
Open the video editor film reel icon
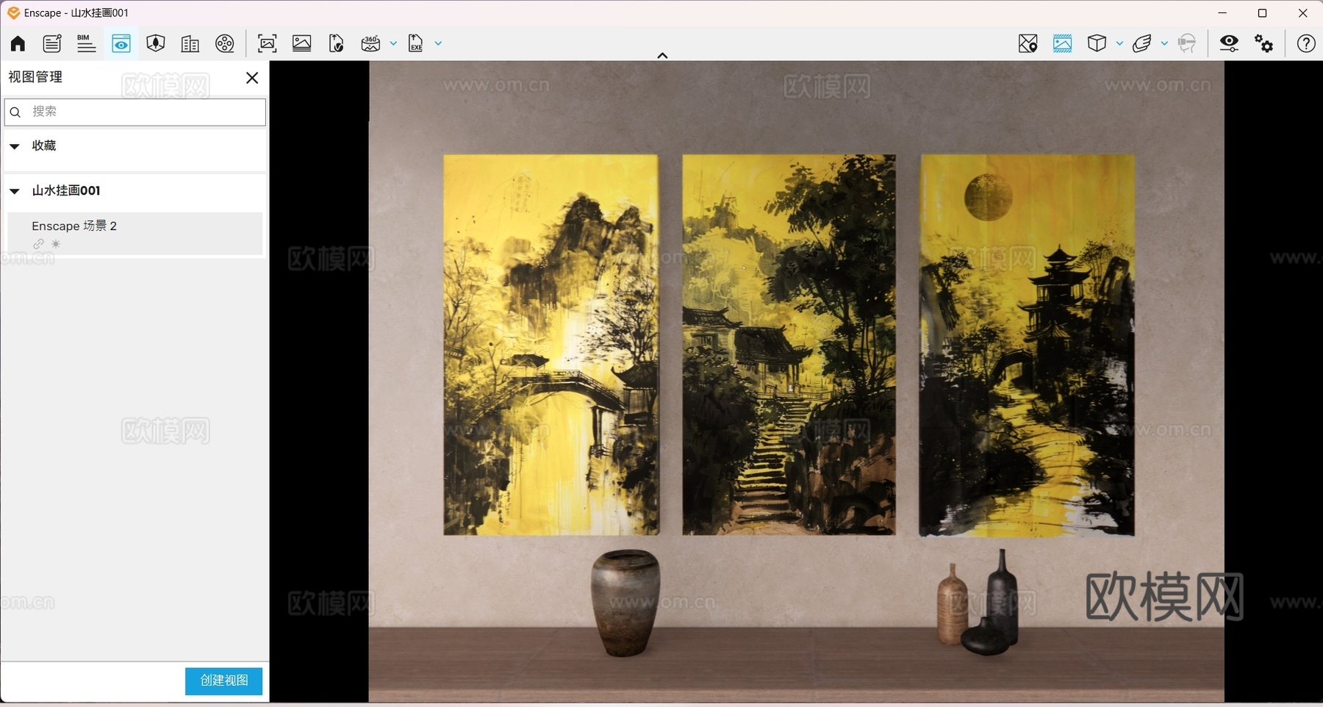pos(225,43)
